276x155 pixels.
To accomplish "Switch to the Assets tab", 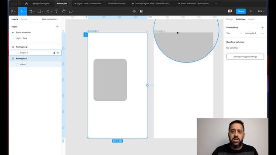I will (x=24, y=19).
